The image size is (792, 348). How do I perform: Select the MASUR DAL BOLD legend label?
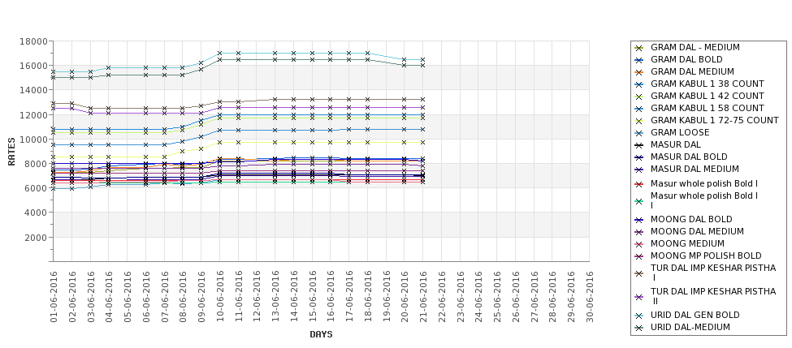[x=689, y=157]
